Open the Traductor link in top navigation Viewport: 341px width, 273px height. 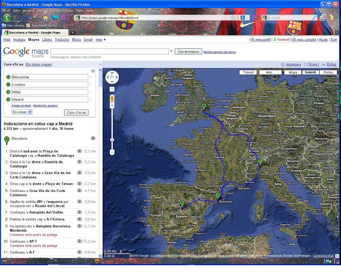[62, 40]
